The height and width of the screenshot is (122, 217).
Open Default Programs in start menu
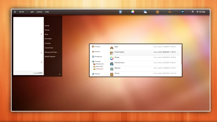[x=50, y=56]
